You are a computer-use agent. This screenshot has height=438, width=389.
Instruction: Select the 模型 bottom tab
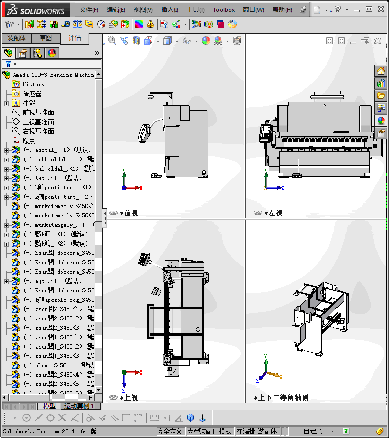(49, 406)
